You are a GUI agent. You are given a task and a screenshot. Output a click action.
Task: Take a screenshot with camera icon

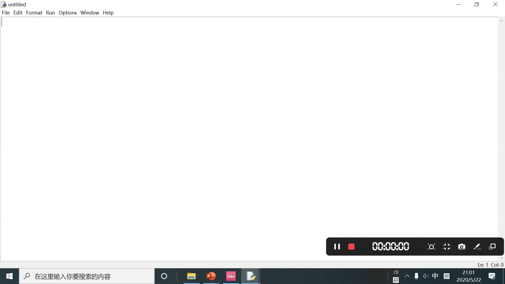point(462,247)
